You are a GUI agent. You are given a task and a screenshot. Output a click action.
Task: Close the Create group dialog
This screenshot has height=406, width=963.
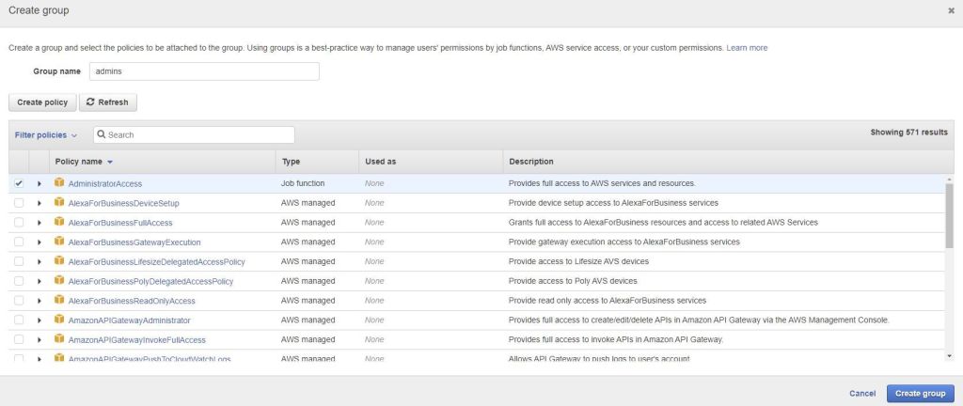(x=951, y=10)
